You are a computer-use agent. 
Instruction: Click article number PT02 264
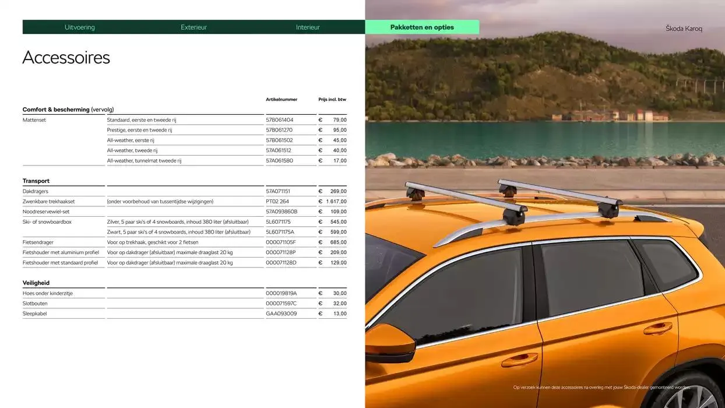277,202
